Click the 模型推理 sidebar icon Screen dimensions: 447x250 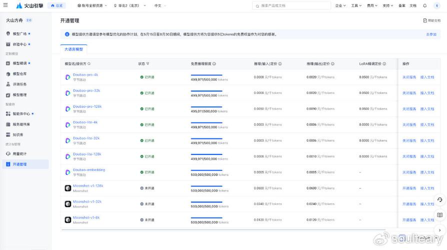(x=8, y=95)
